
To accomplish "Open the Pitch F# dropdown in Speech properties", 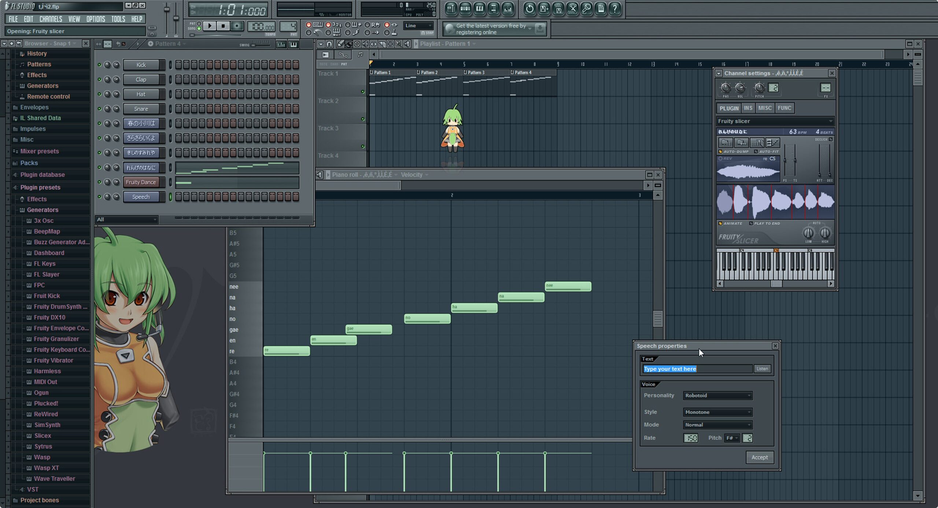I will tap(732, 438).
